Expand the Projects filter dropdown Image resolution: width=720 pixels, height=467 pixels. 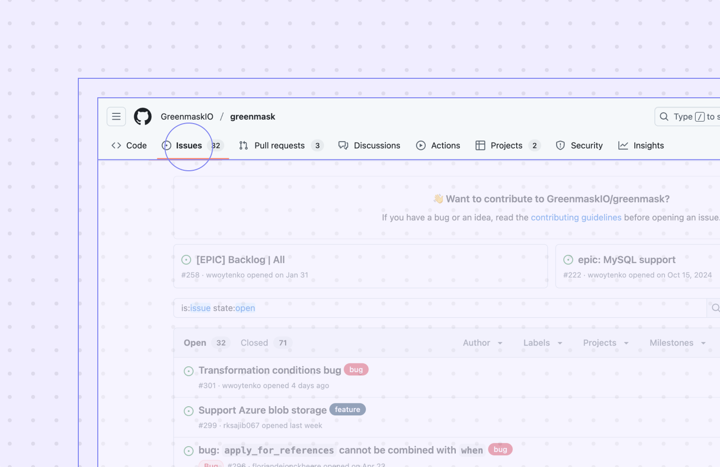click(x=606, y=343)
